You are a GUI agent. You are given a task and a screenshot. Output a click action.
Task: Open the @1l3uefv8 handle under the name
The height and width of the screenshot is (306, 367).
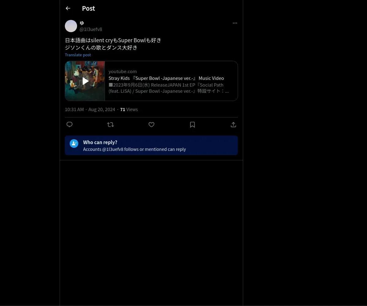91,29
